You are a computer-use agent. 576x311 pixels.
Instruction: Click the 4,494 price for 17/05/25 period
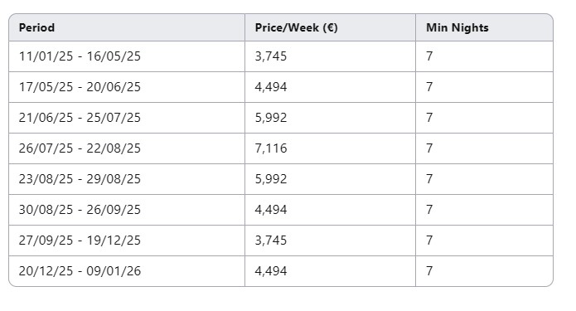click(x=330, y=87)
